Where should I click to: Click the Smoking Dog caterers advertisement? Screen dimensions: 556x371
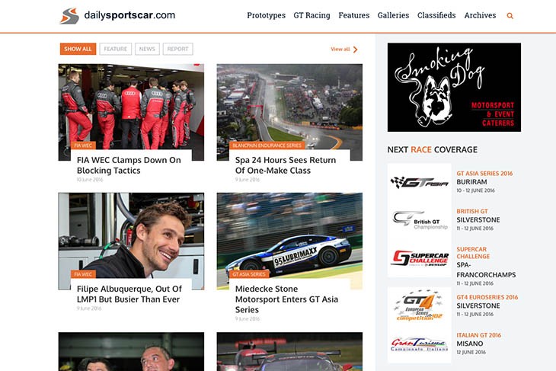click(454, 88)
